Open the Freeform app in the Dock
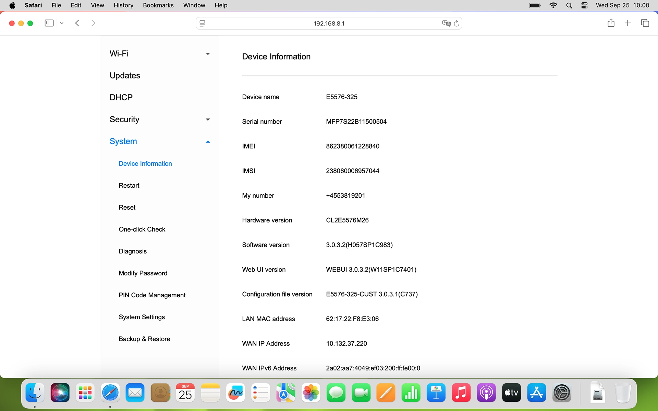The height and width of the screenshot is (411, 658). (x=235, y=393)
